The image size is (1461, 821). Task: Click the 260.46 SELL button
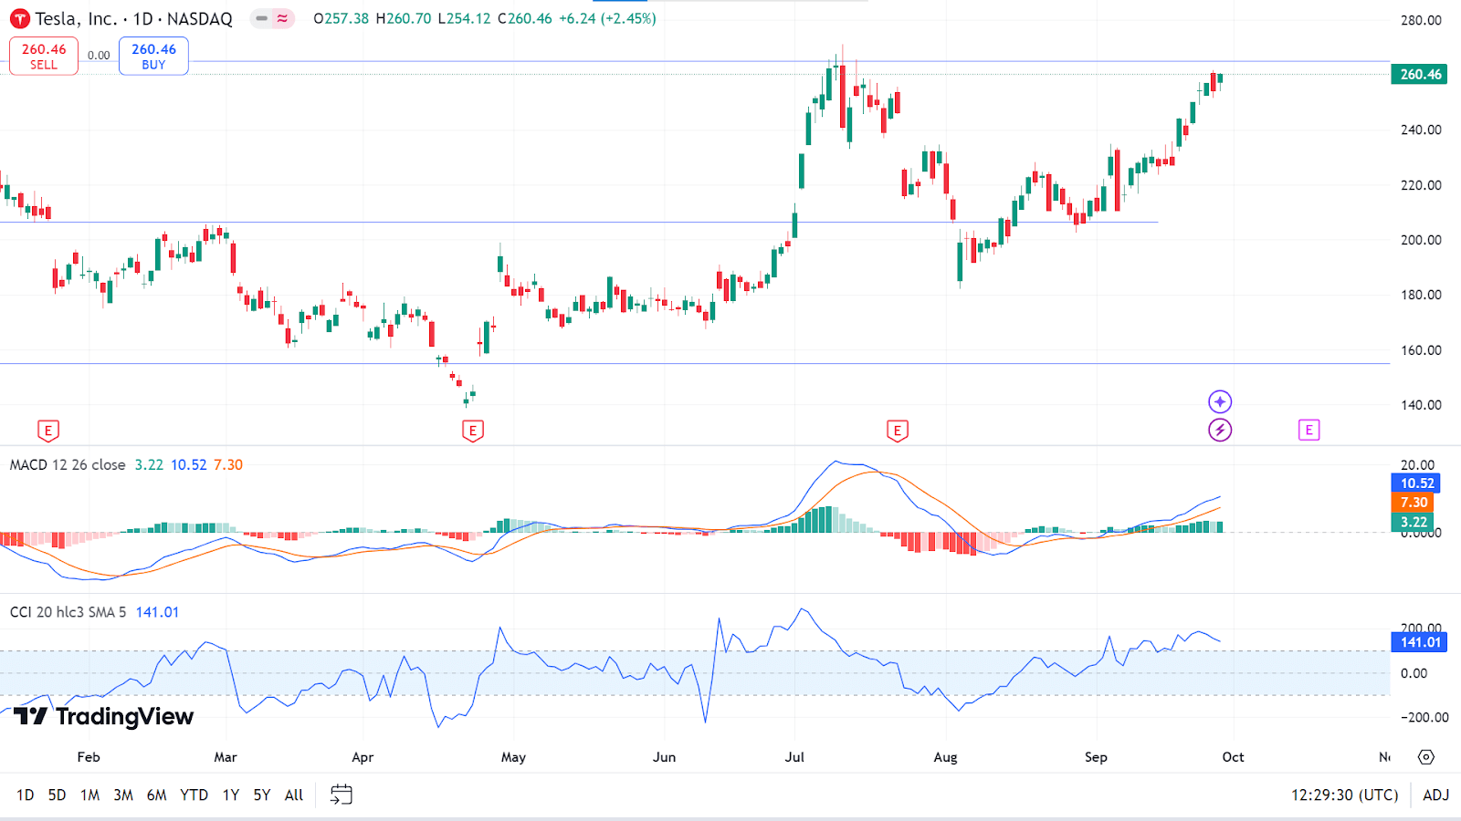pos(44,56)
